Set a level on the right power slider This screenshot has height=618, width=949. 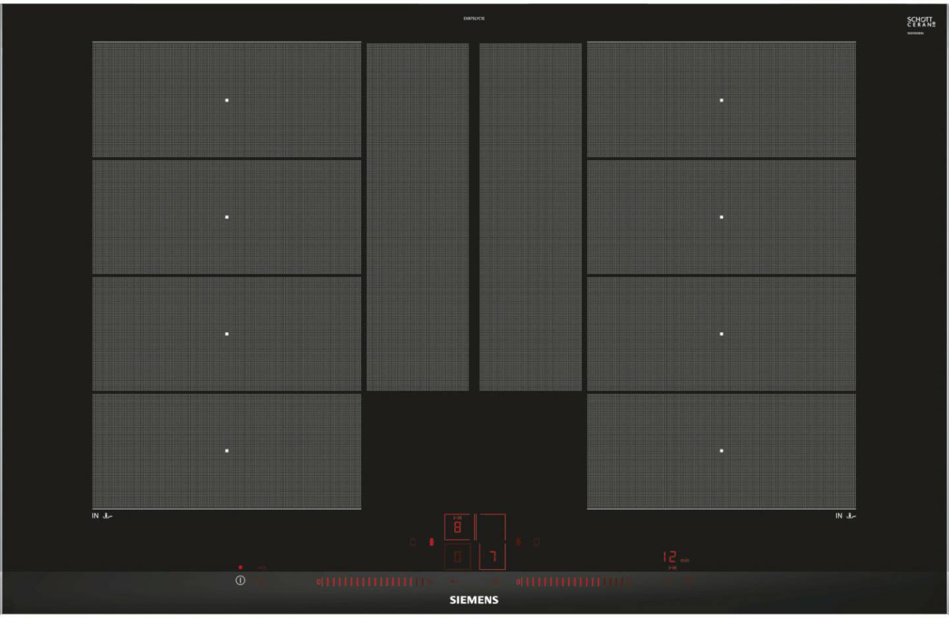click(575, 582)
